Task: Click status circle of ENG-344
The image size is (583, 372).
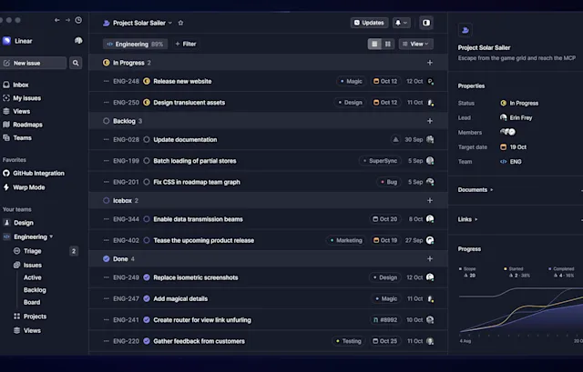Action: (147, 219)
